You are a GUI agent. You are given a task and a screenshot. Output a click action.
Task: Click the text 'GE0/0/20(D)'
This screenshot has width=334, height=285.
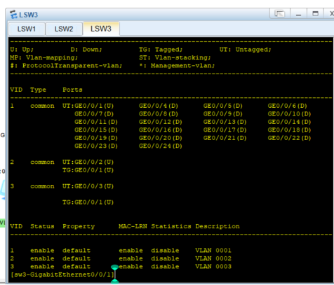(x=161, y=138)
